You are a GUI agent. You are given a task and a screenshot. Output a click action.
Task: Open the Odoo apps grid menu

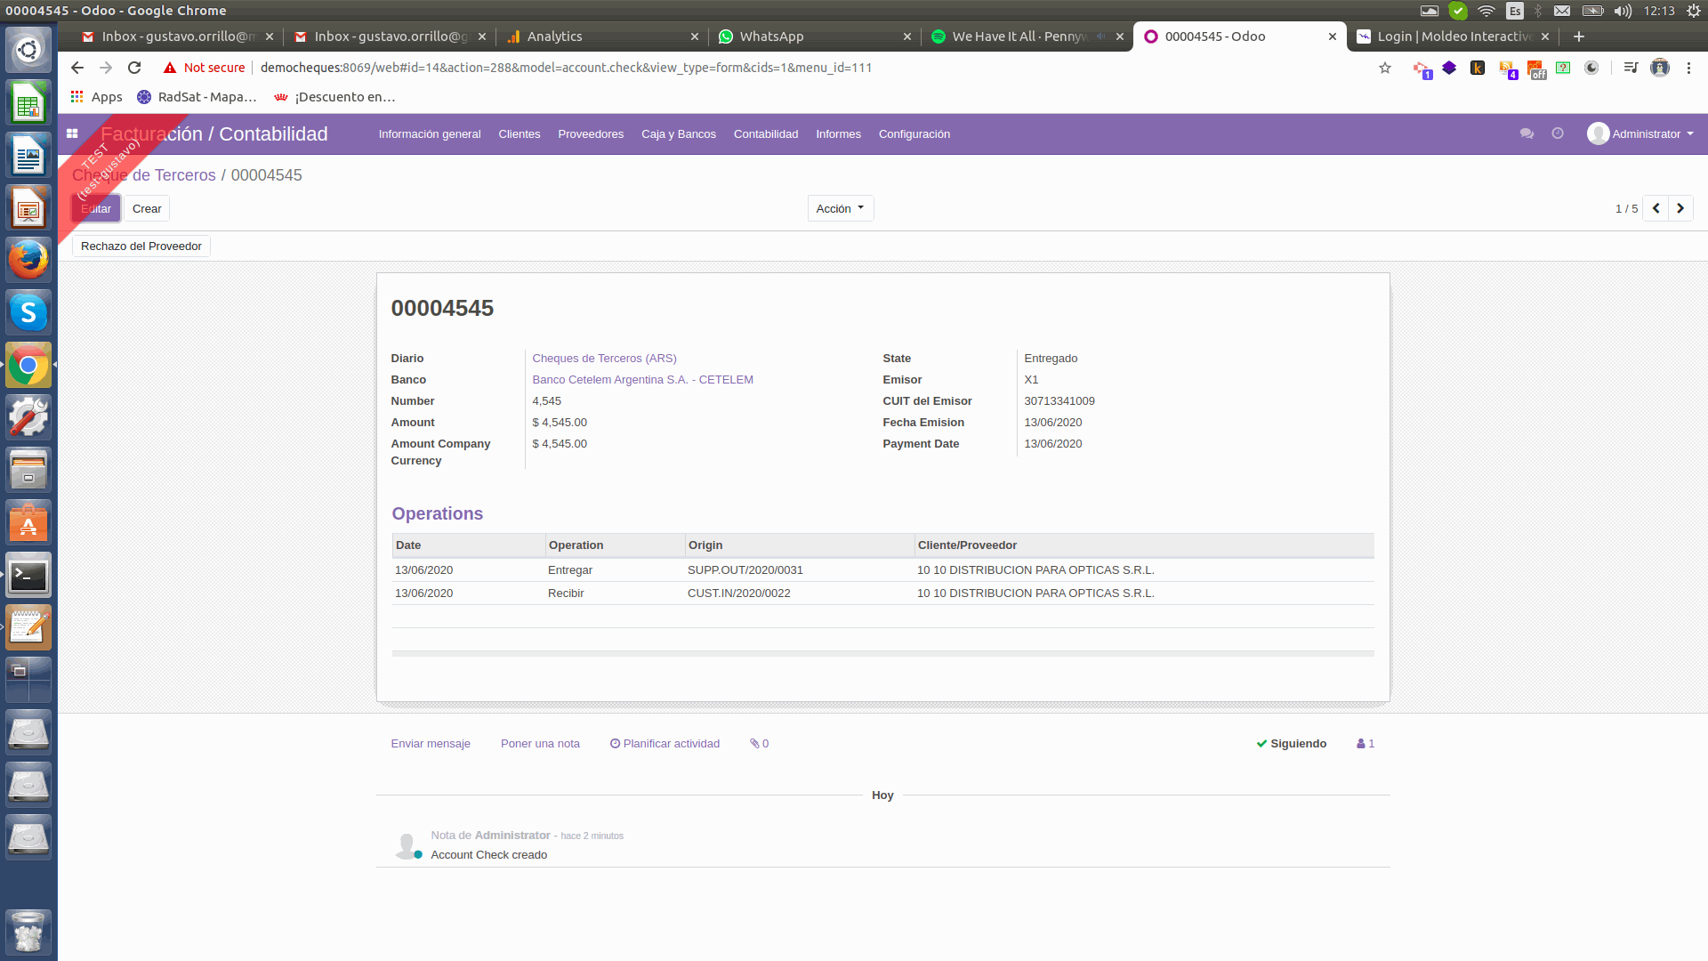[72, 133]
